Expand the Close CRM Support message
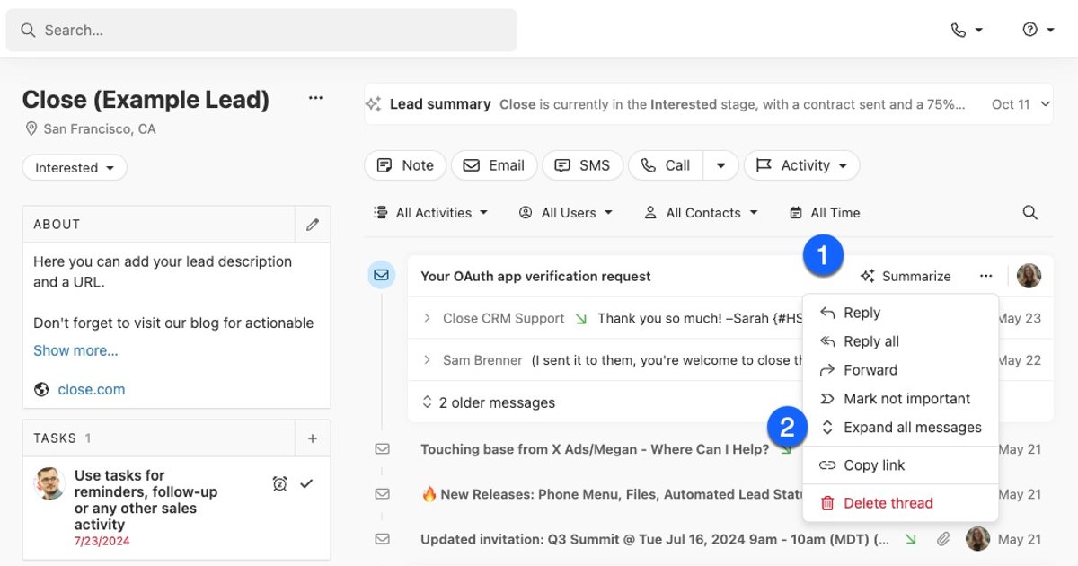Viewport: 1078px width, 566px height. [x=427, y=318]
